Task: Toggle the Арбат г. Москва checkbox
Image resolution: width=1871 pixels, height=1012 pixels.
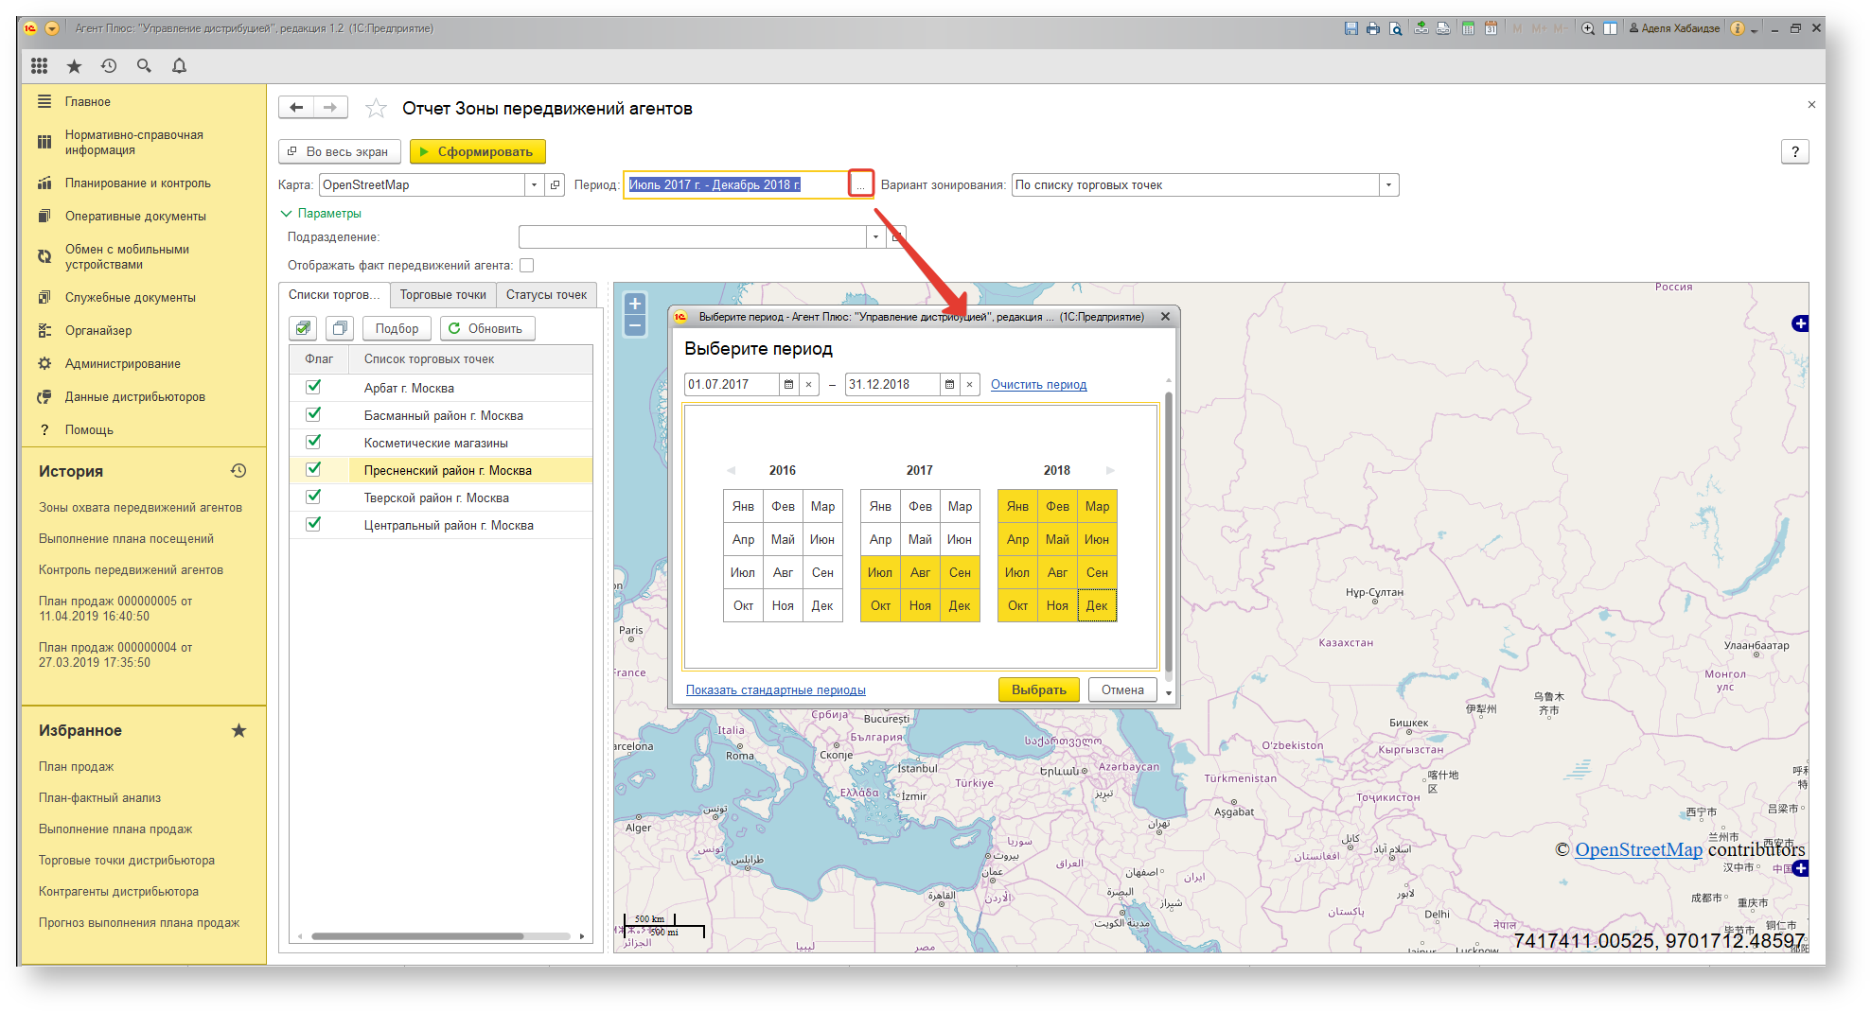Action: tap(313, 387)
